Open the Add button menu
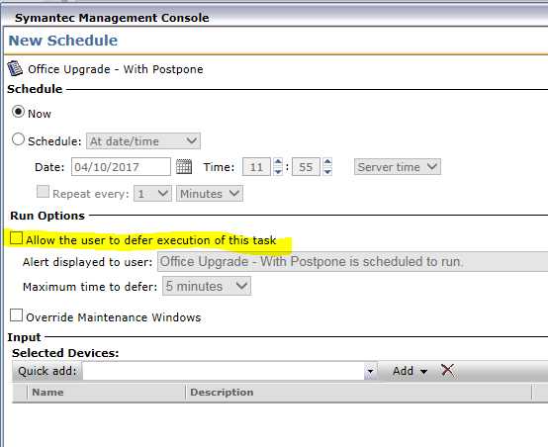Image resolution: width=548 pixels, height=447 pixels. (410, 371)
